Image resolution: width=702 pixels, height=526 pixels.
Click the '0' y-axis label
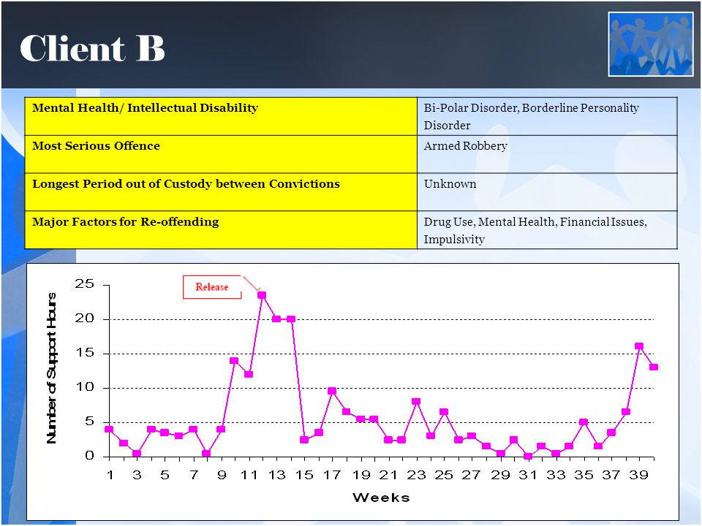[90, 456]
